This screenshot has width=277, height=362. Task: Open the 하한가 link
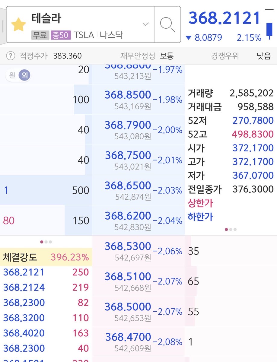point(200,217)
